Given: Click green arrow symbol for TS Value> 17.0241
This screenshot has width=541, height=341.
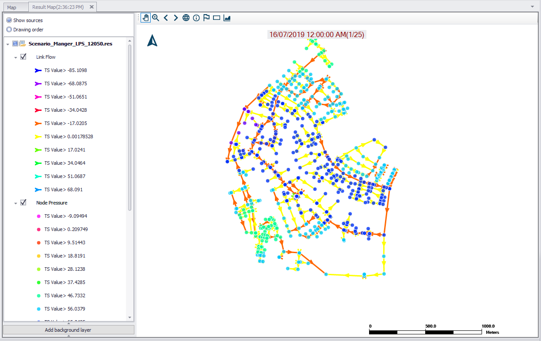Looking at the screenshot, I should tap(38, 150).
